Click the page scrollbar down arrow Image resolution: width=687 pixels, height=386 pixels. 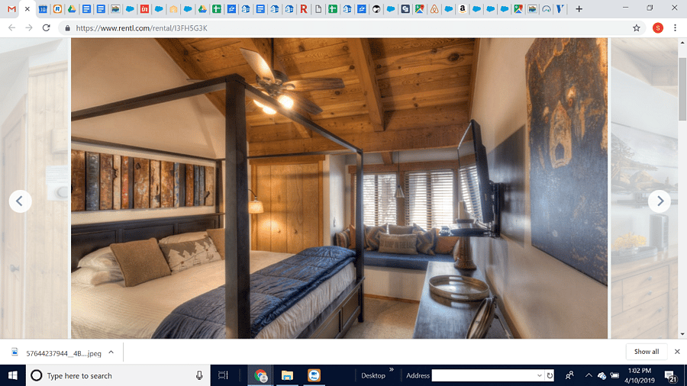pyautogui.click(x=682, y=334)
